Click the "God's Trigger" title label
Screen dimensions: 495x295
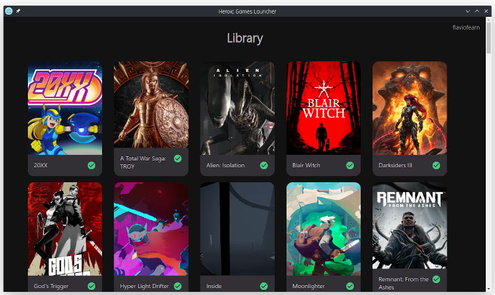tap(51, 286)
